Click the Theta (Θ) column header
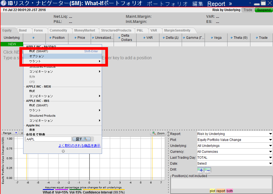 coord(239,38)
